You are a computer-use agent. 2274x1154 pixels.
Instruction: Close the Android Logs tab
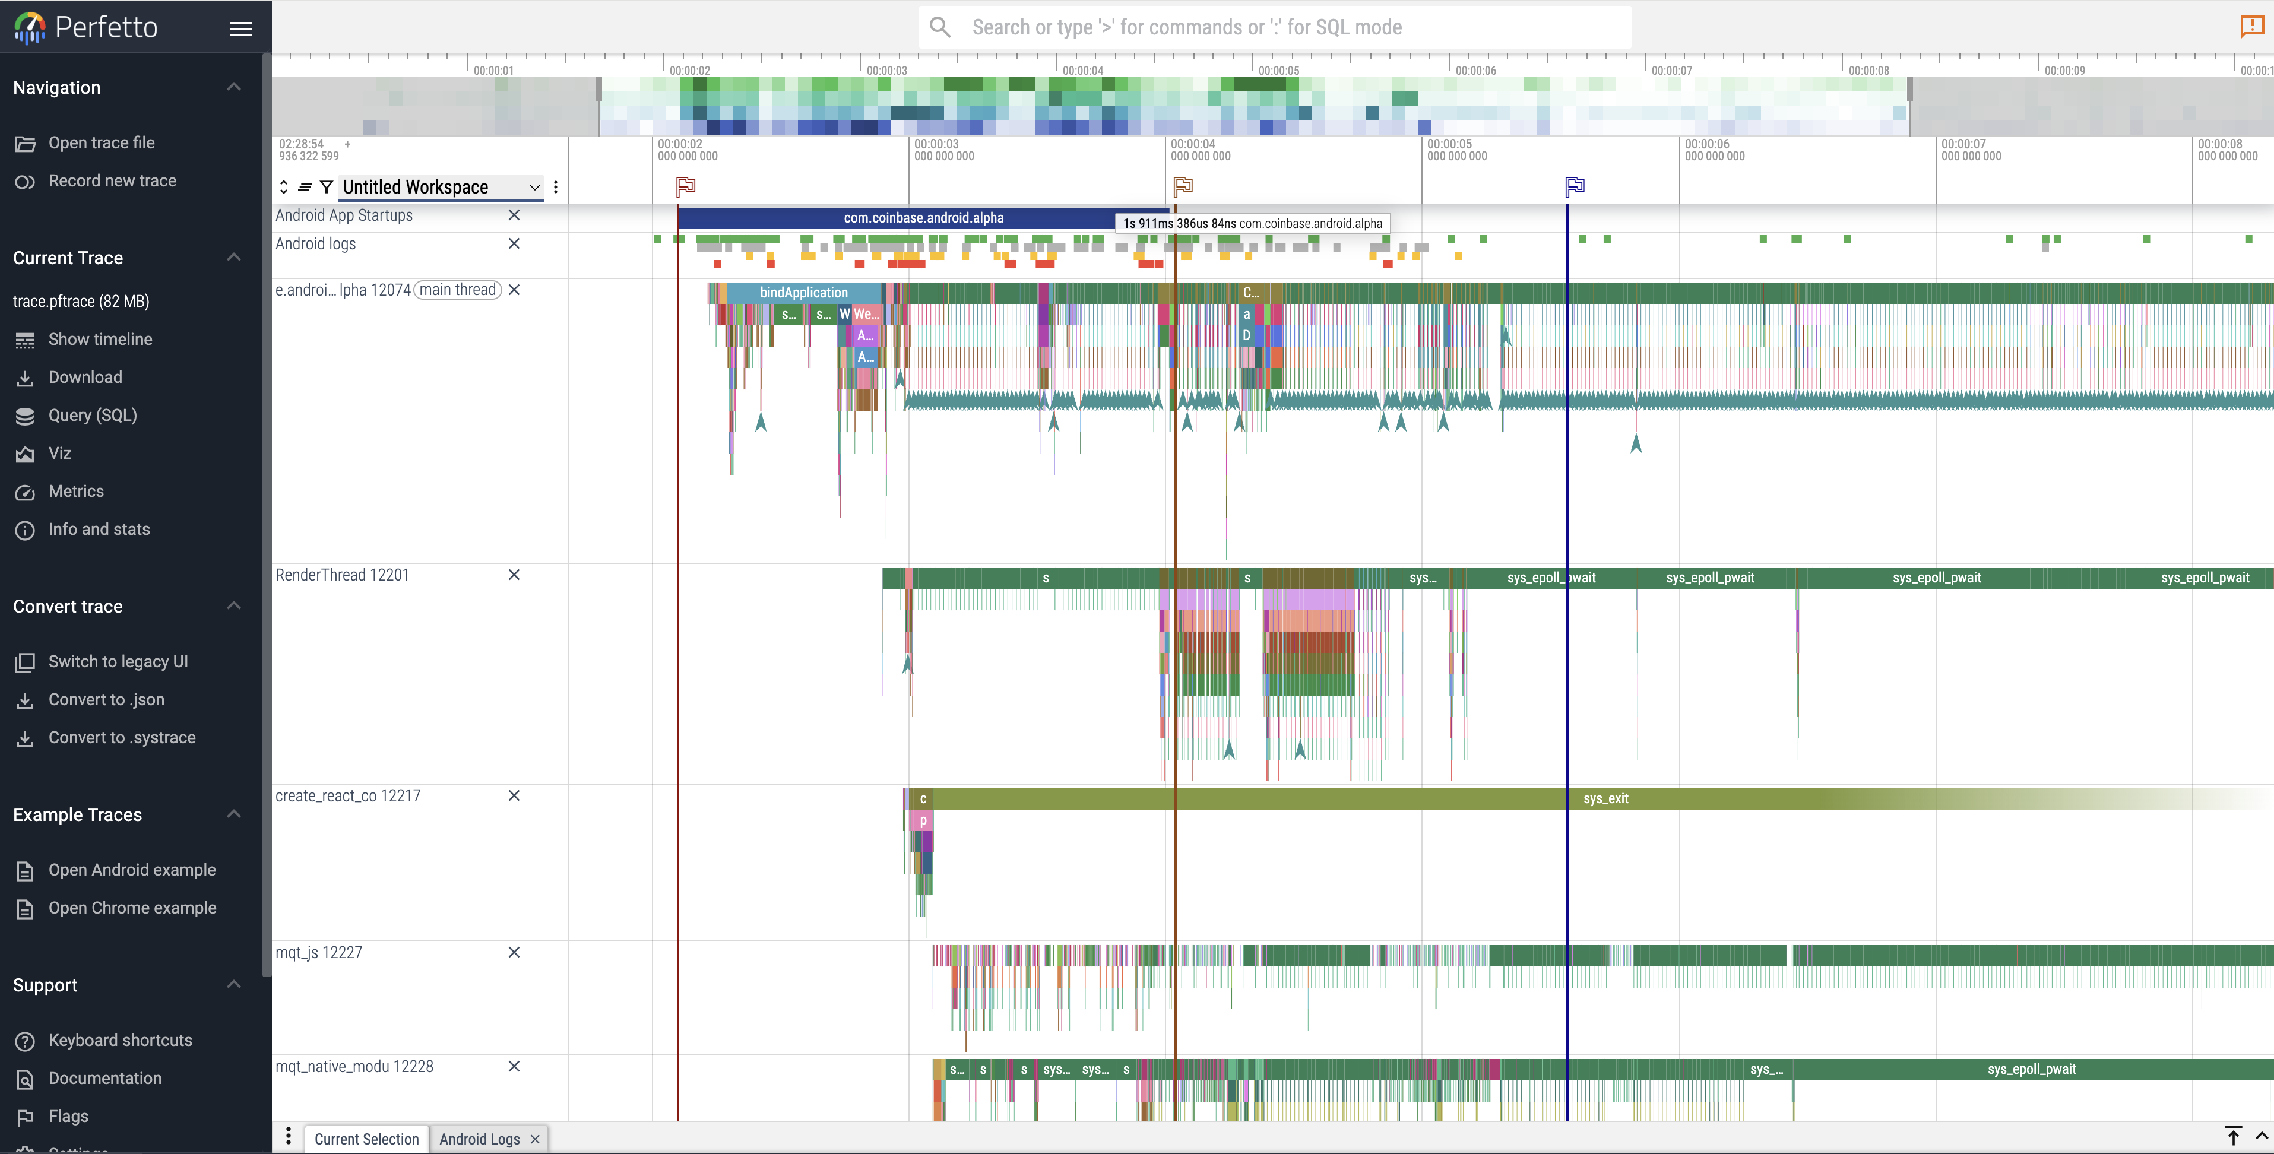pyautogui.click(x=535, y=1139)
